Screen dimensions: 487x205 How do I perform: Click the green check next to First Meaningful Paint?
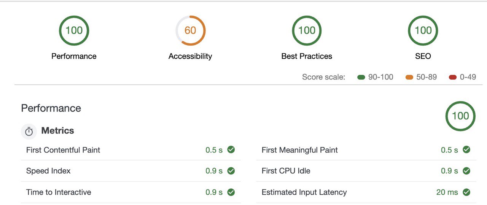[466, 149]
